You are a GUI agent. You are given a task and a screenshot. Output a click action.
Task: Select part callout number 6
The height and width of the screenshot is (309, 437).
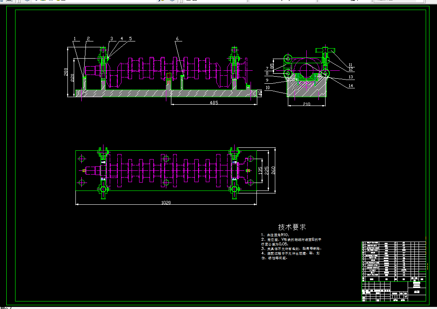(x=177, y=39)
